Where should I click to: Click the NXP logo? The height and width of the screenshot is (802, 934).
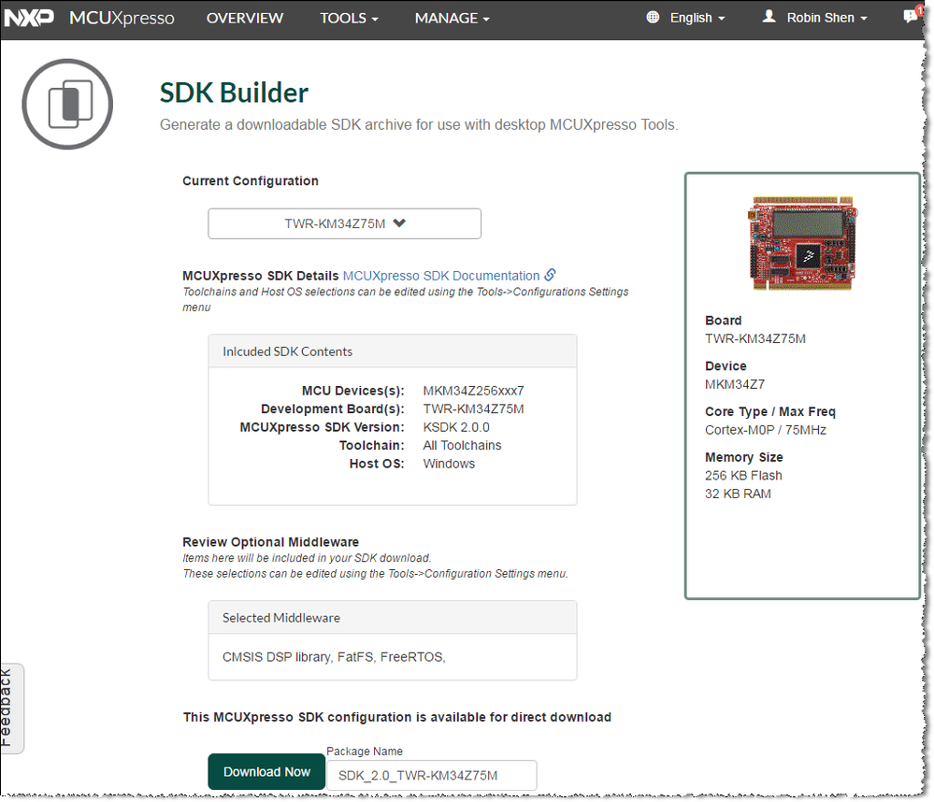tap(29, 18)
